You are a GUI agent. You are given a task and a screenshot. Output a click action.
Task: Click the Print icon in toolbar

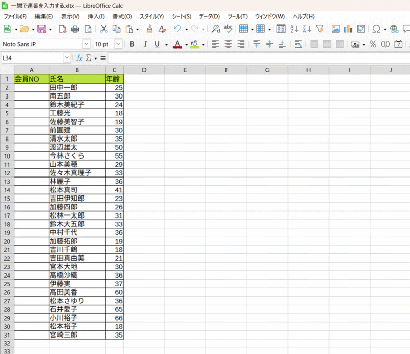75,29
